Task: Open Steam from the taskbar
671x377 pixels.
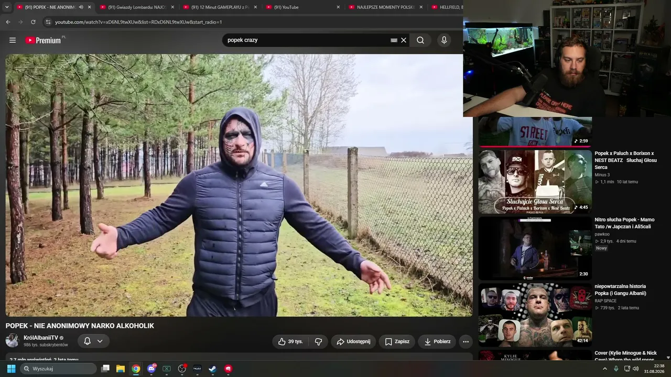Action: point(212,369)
